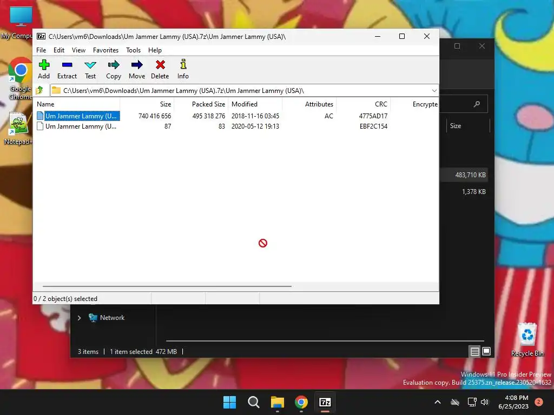Screen dimensions: 554x415
Task: Open the Help menu
Action: click(x=155, y=50)
